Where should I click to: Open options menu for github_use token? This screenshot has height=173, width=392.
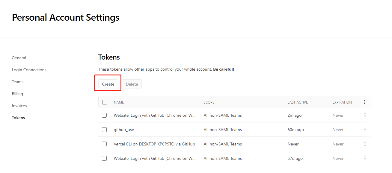coord(365,130)
